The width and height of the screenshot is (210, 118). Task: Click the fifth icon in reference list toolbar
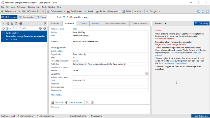pos(21,24)
